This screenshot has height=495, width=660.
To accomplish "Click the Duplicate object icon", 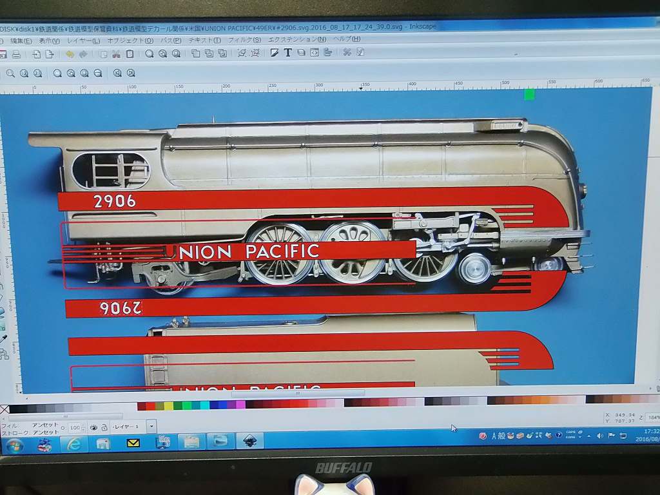I will (196, 53).
